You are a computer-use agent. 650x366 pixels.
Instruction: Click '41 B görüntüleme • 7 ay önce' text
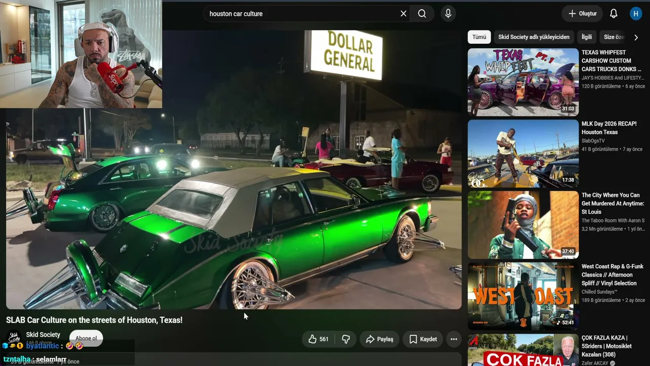(612, 149)
